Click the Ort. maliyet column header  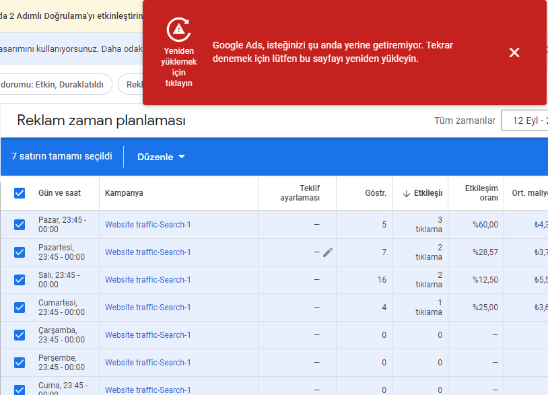tap(529, 193)
